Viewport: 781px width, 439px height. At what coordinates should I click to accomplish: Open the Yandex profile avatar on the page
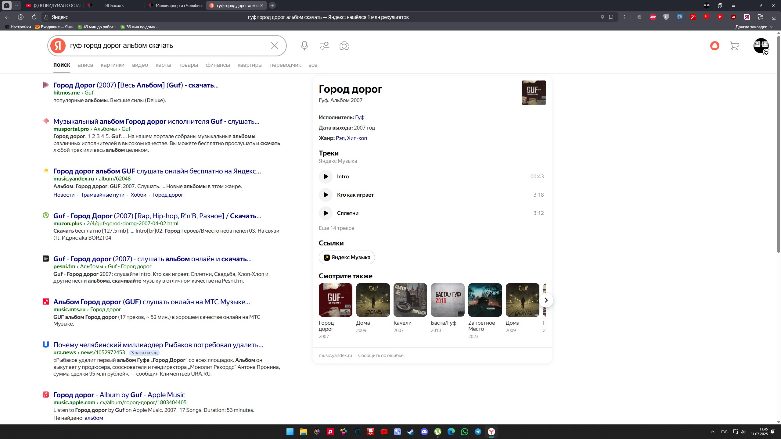point(761,46)
